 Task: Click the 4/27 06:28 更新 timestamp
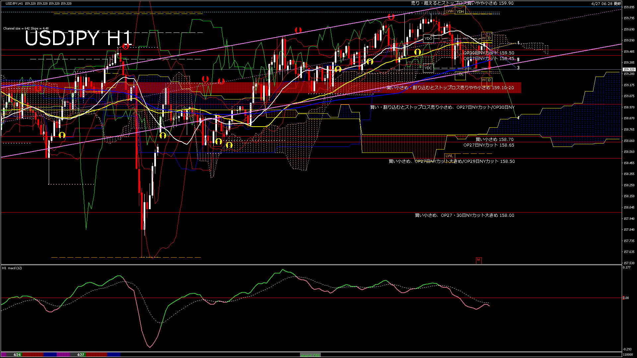tap(606, 4)
